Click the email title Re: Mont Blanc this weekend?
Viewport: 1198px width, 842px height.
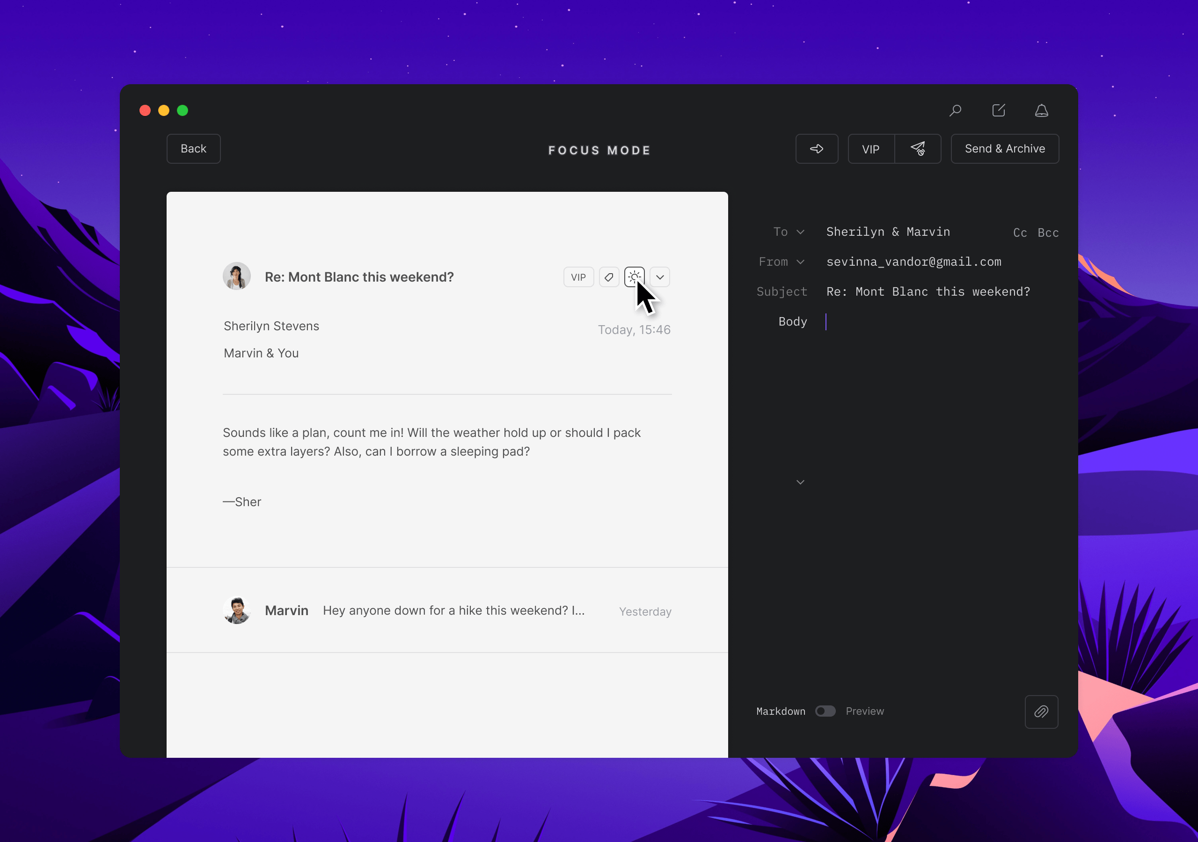[359, 277]
